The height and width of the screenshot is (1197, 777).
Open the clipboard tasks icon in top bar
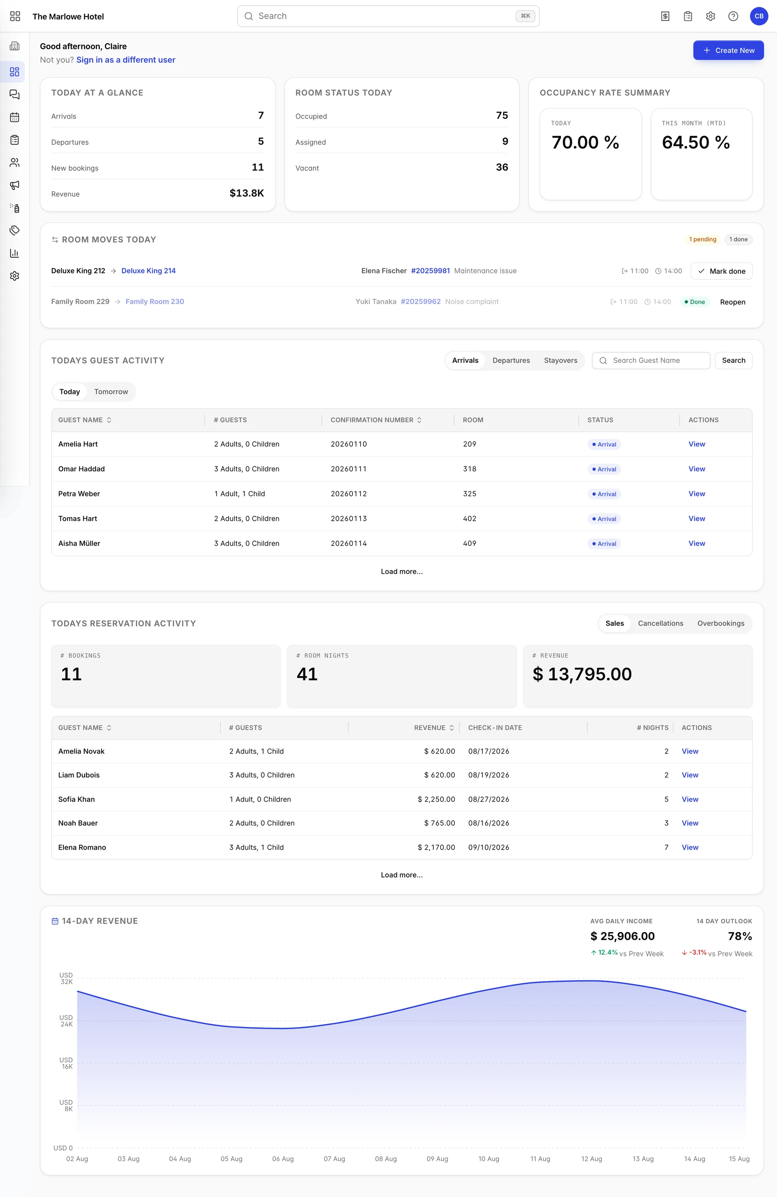688,16
